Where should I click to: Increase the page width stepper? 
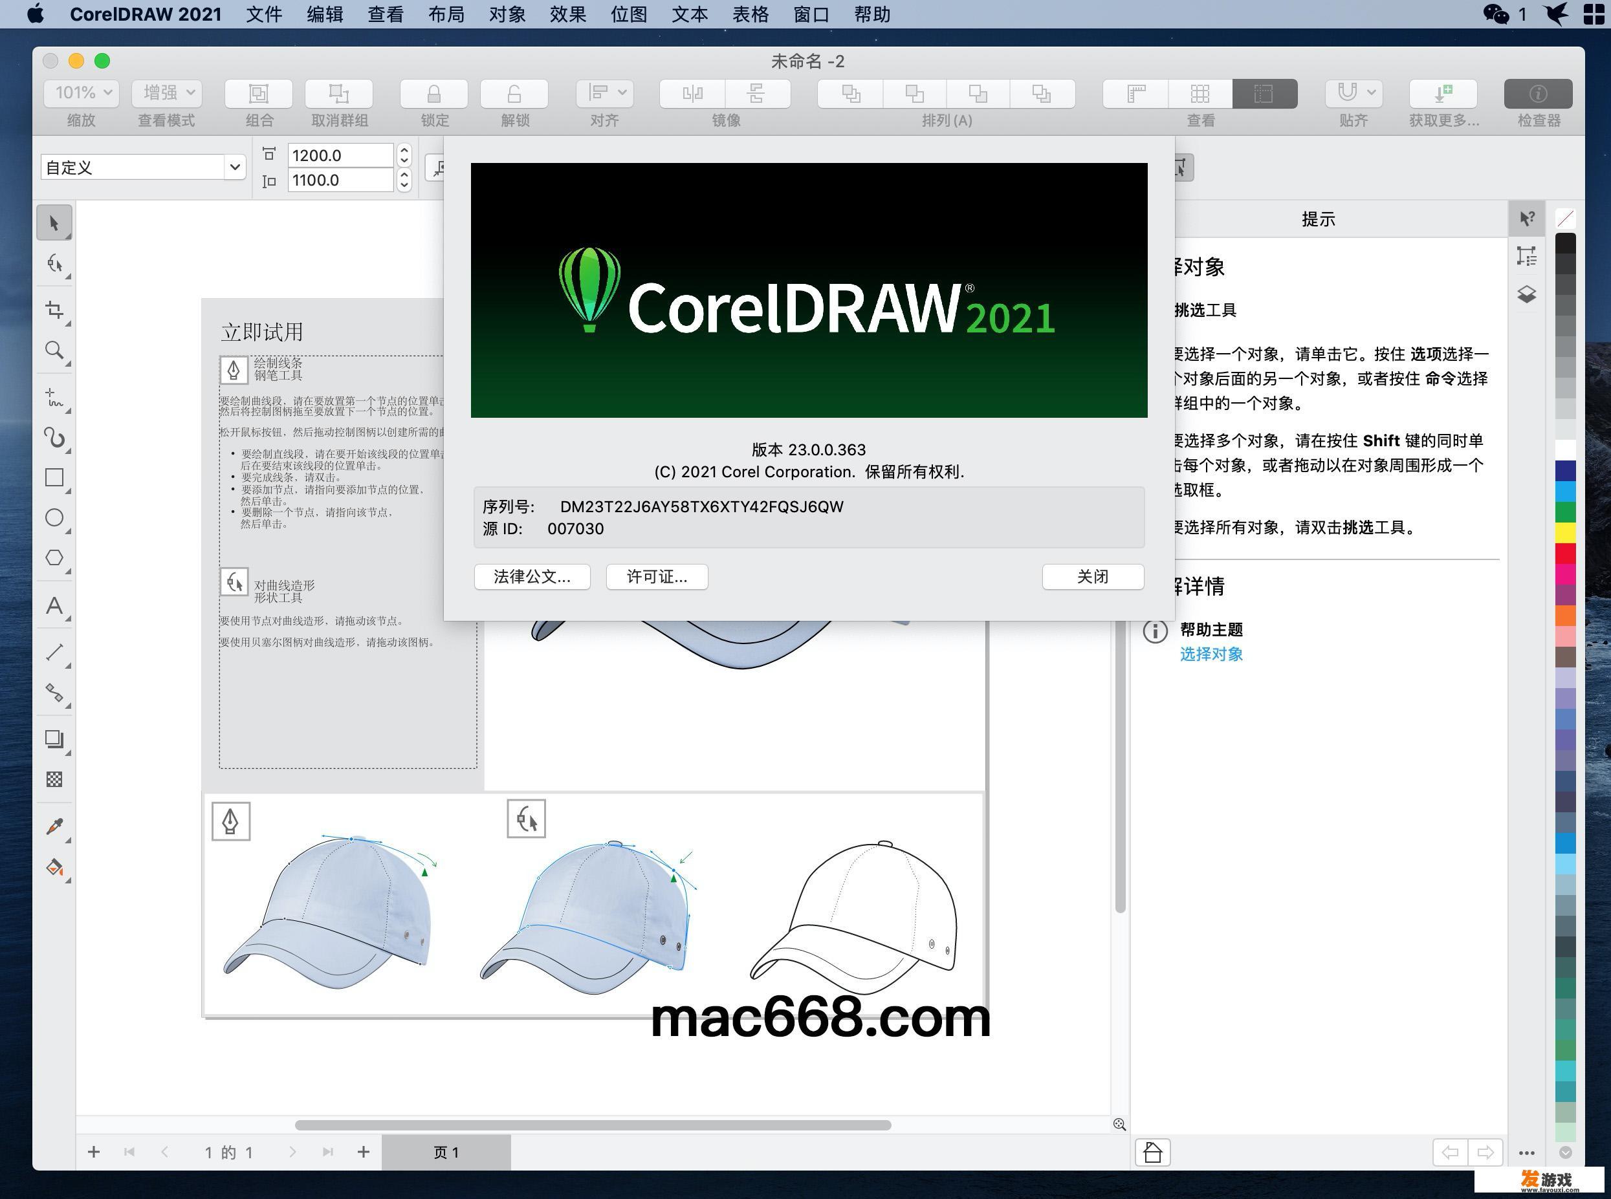click(404, 149)
